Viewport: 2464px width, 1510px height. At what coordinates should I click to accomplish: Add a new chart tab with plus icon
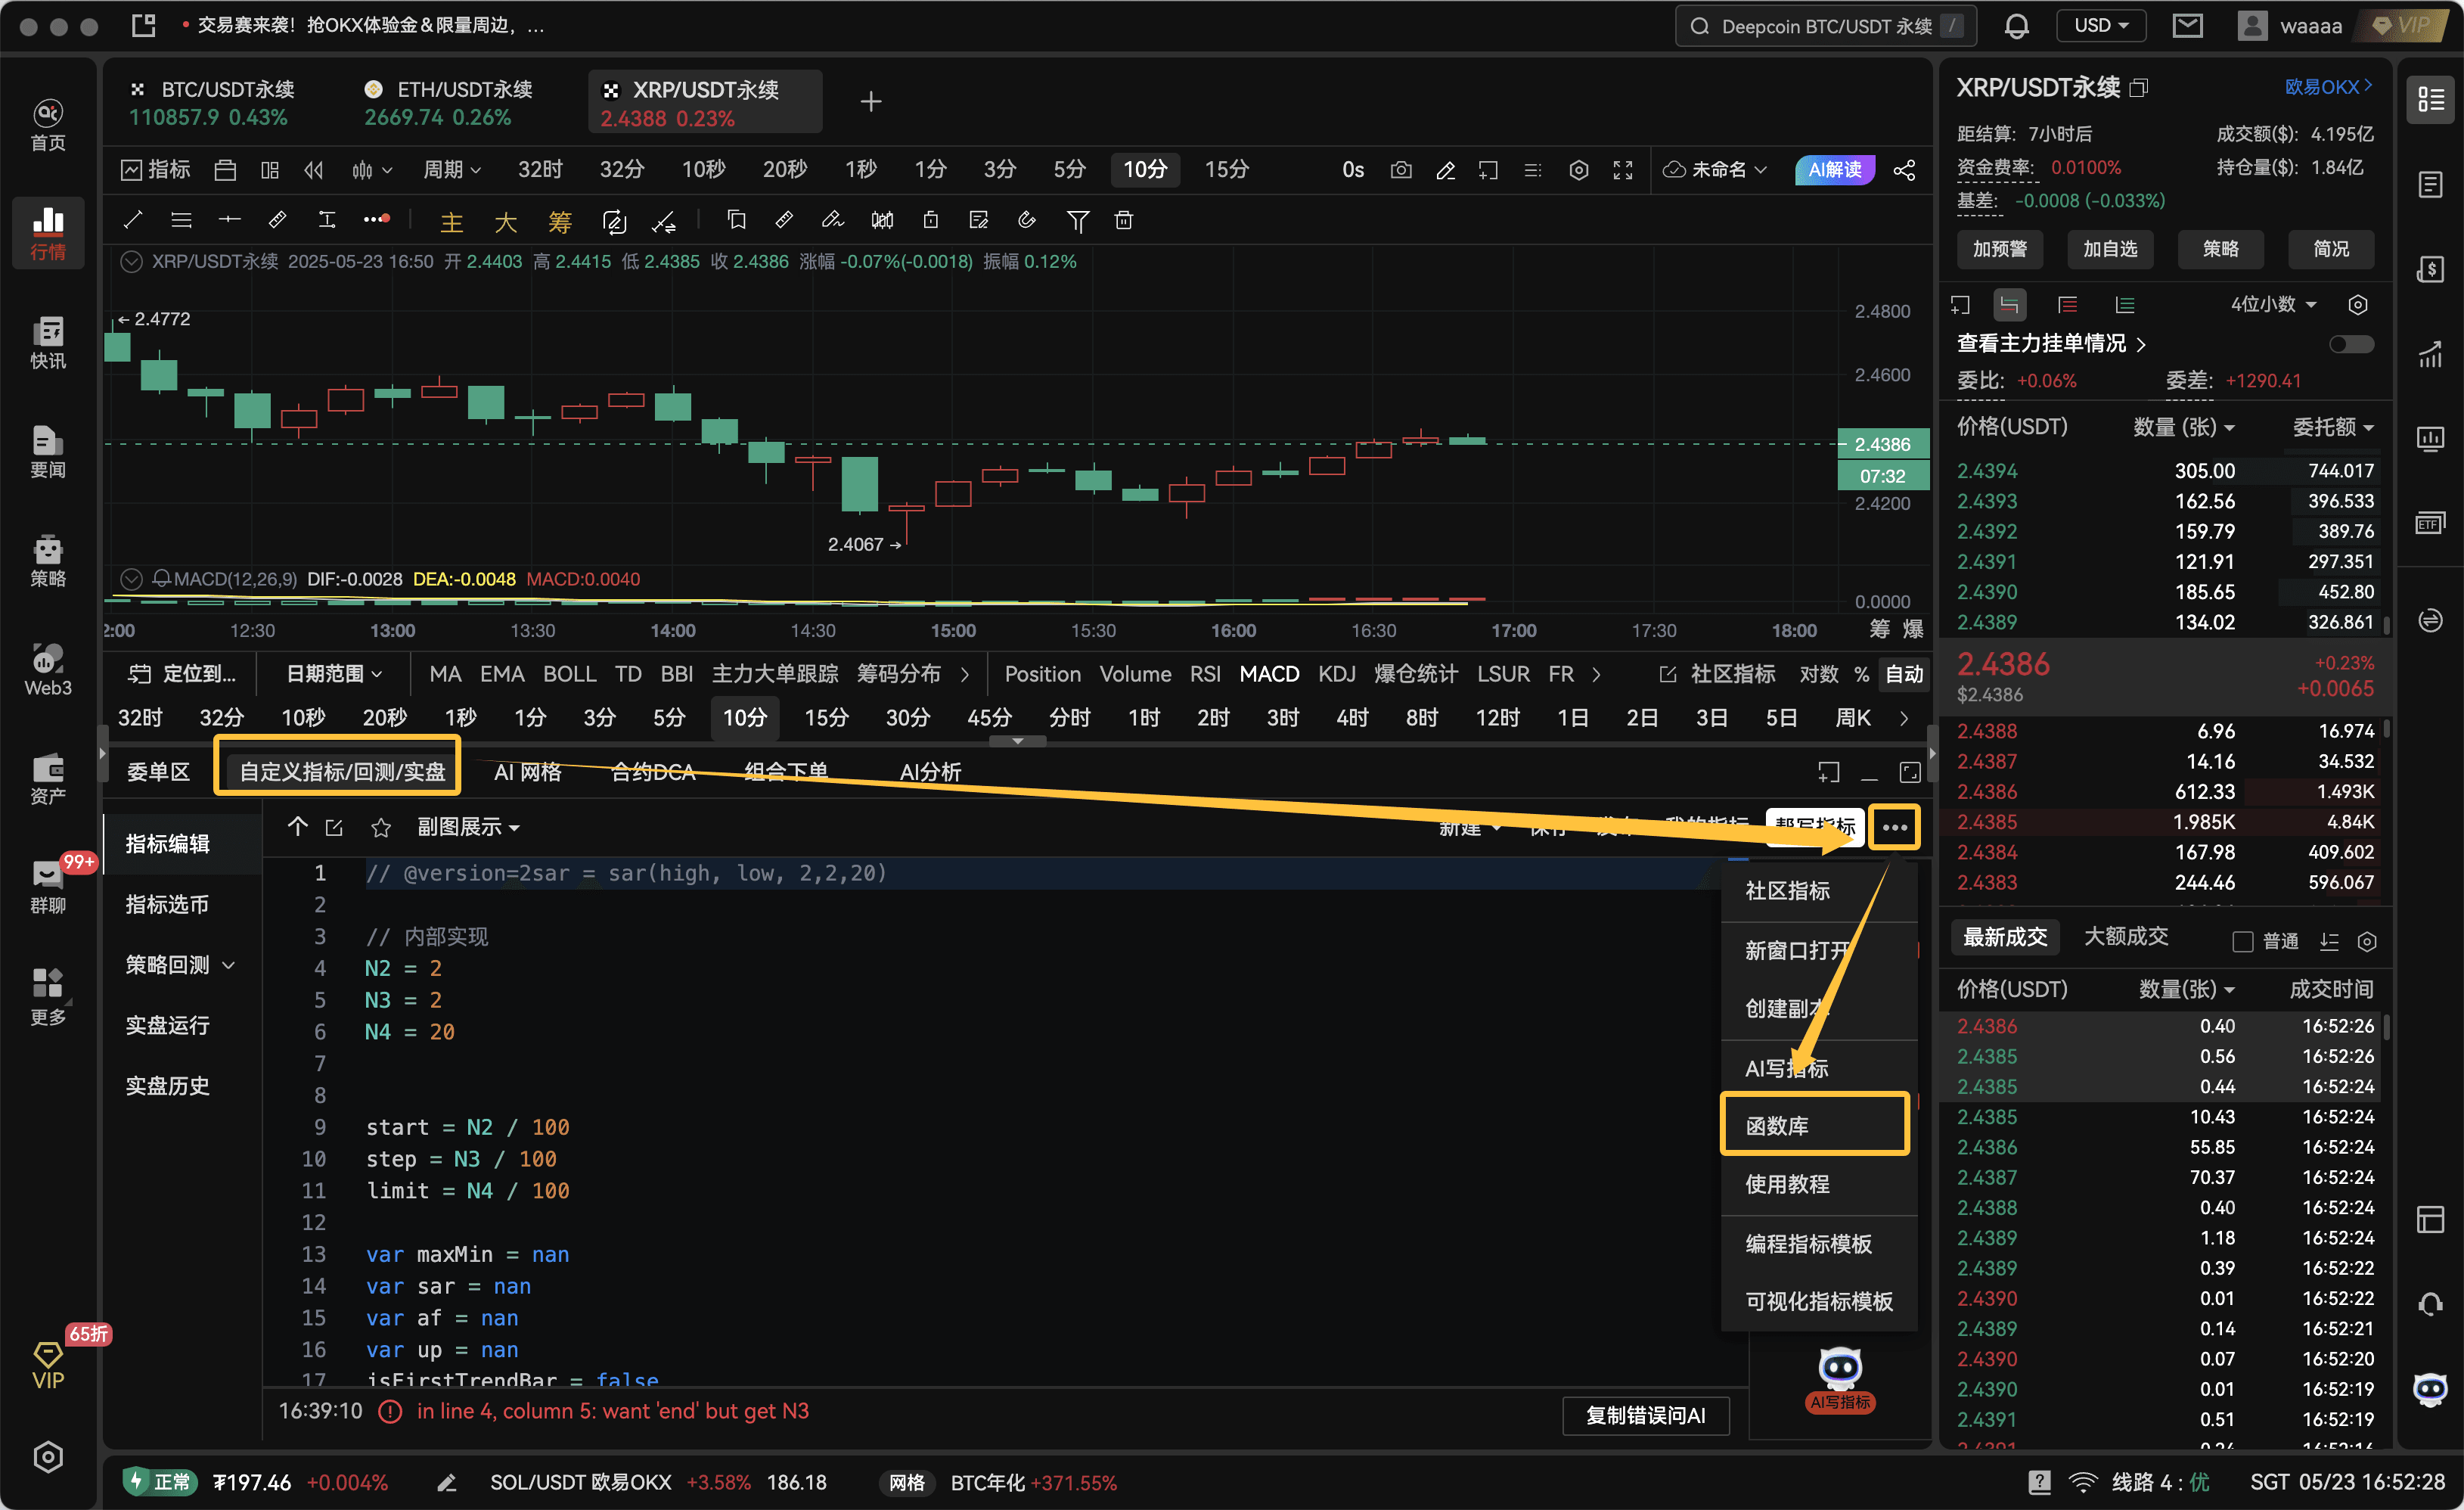pos(870,102)
